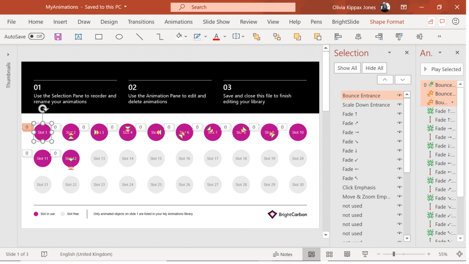
Task: Select the Line tool
Action: 140,37
